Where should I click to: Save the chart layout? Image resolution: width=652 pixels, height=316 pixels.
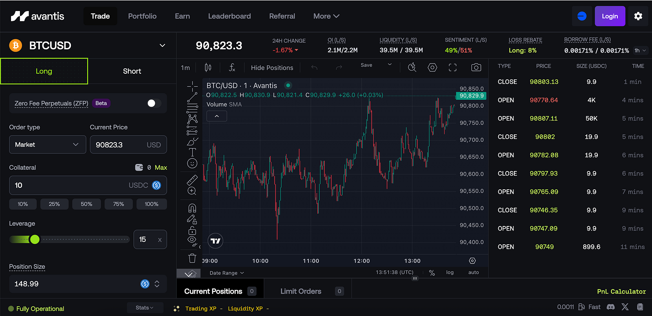coord(366,65)
